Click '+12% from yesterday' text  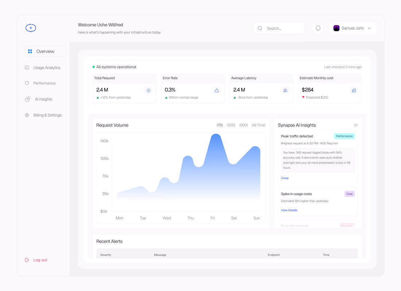coord(115,97)
